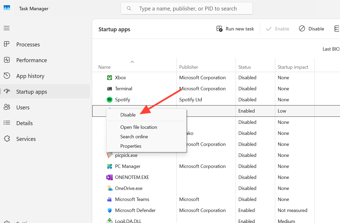Select the Spotify row name
Screen dimensions: 340x223
122,100
